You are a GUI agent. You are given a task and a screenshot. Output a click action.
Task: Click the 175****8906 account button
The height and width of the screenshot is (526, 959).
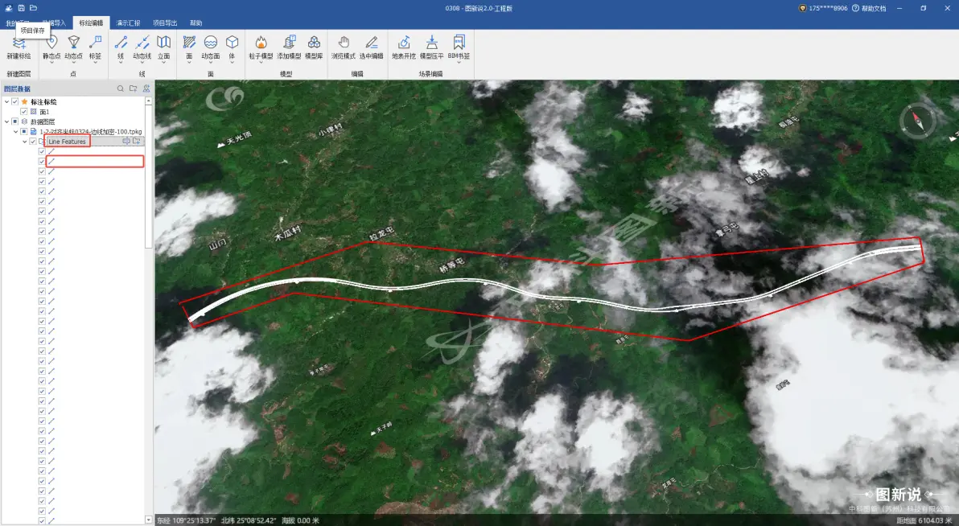tap(823, 9)
